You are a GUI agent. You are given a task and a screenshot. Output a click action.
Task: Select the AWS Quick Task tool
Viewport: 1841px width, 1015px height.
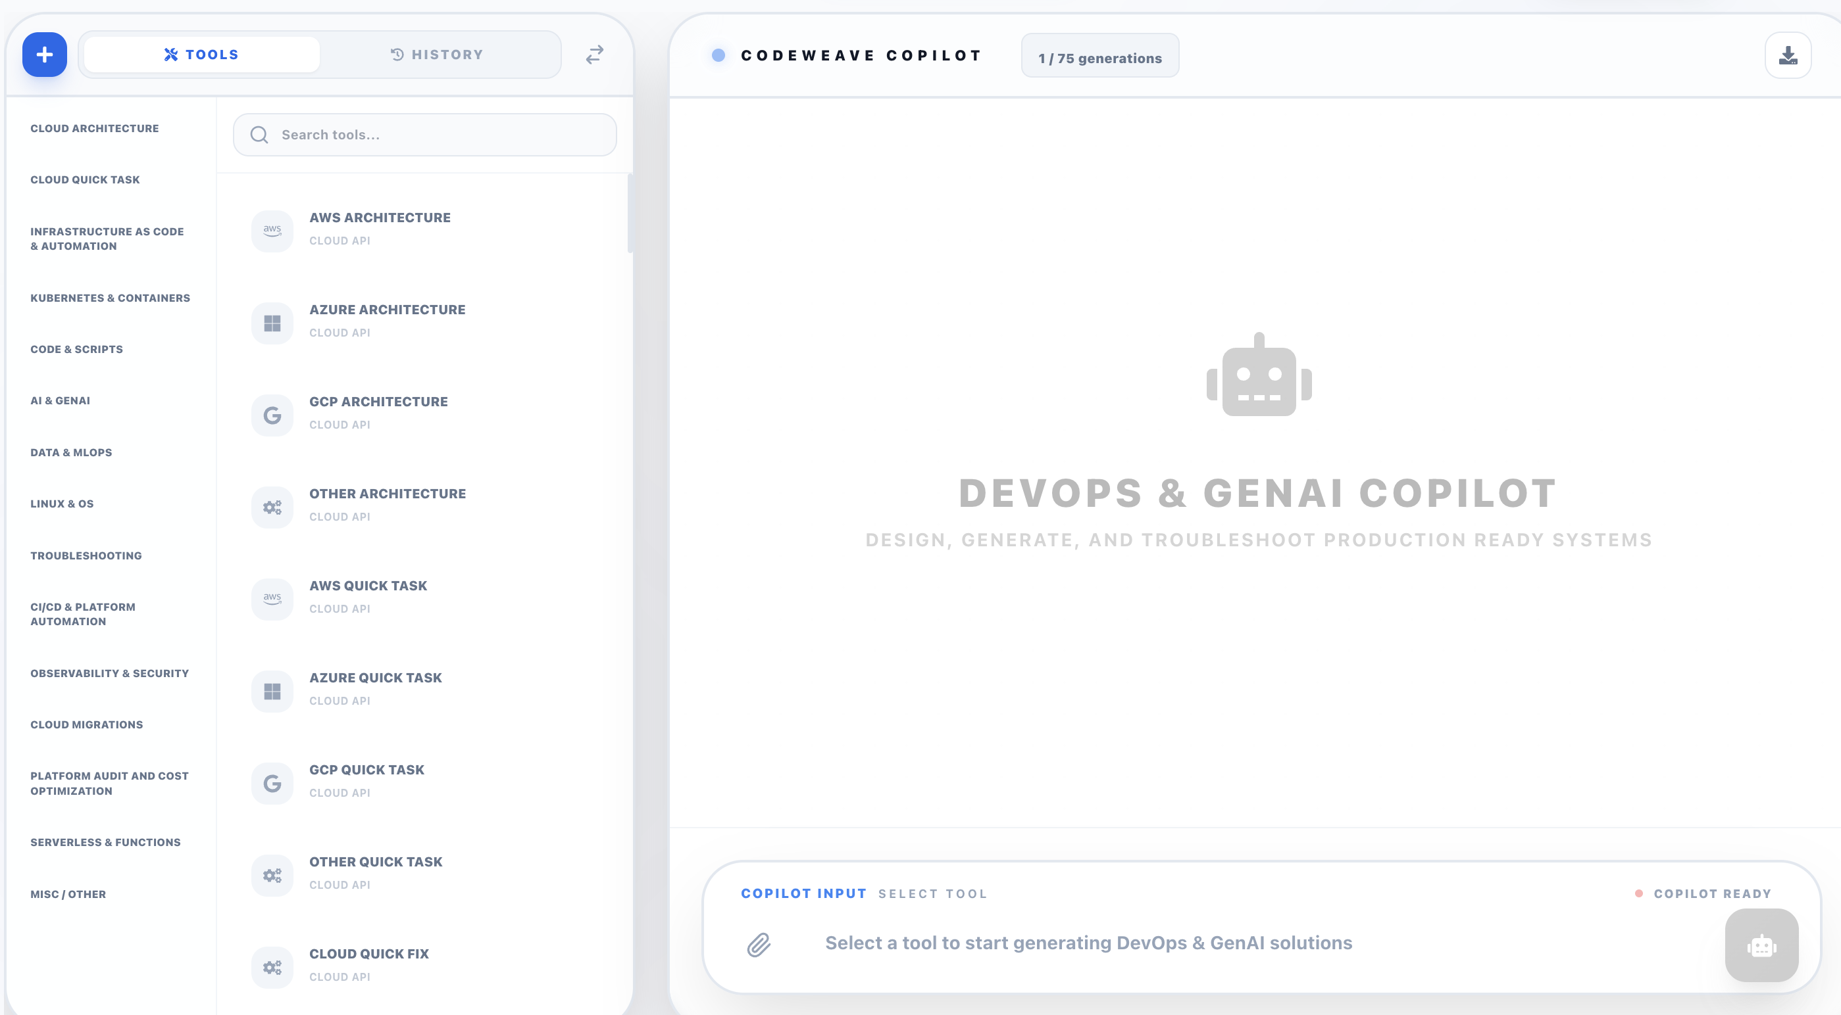point(368,596)
